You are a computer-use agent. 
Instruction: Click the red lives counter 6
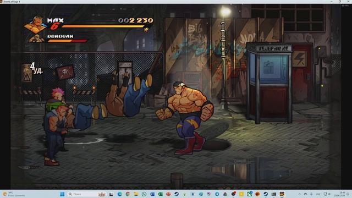coord(54,26)
